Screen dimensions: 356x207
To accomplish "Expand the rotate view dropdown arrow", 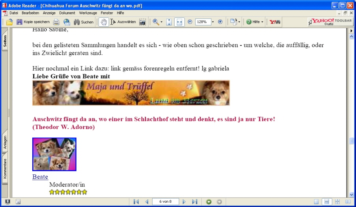I will click(239, 22).
